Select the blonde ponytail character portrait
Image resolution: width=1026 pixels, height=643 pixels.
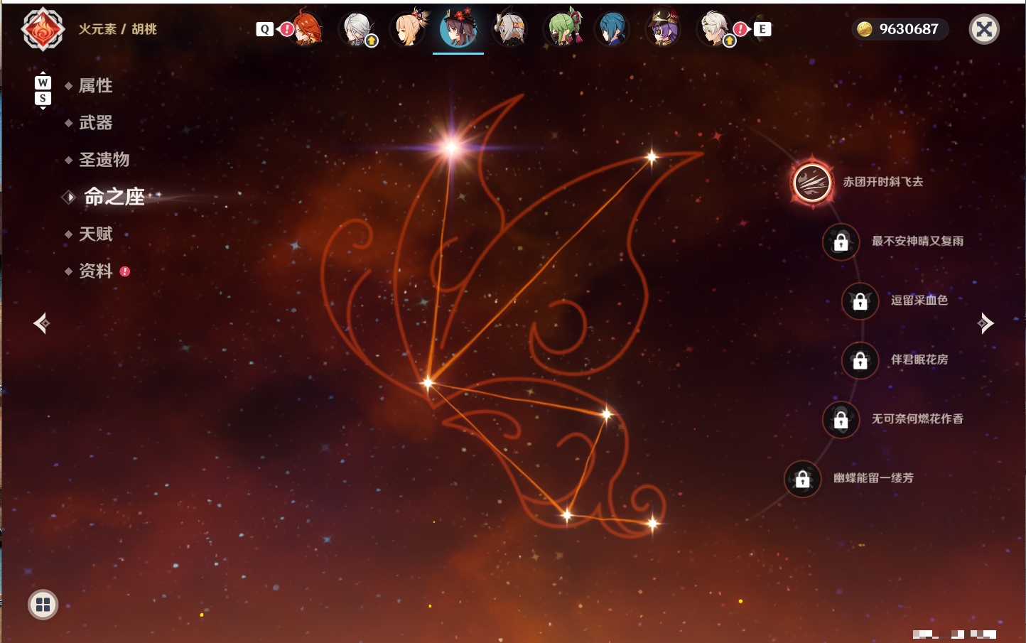(409, 28)
